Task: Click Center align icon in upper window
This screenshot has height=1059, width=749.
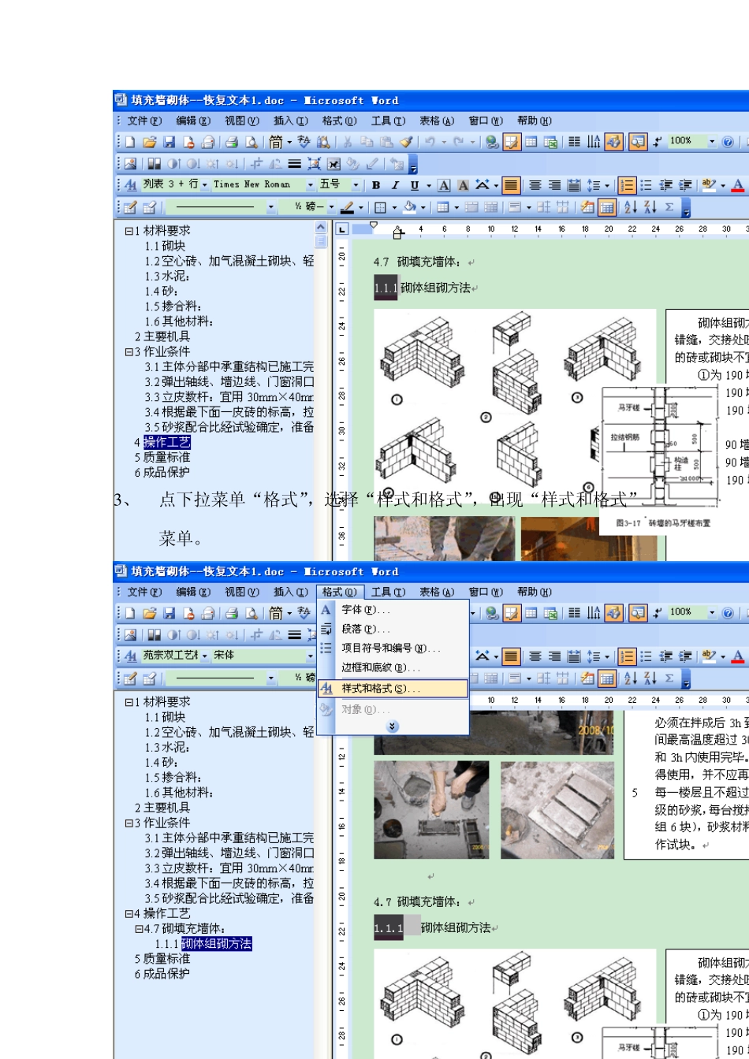Action: [535, 185]
